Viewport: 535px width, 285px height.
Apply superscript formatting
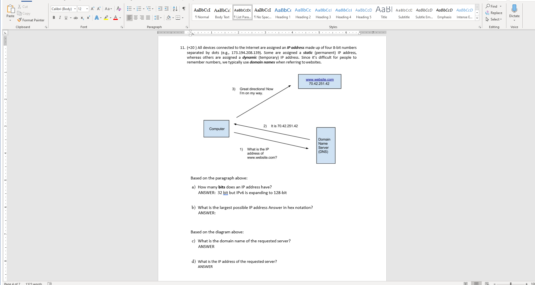(x=88, y=17)
